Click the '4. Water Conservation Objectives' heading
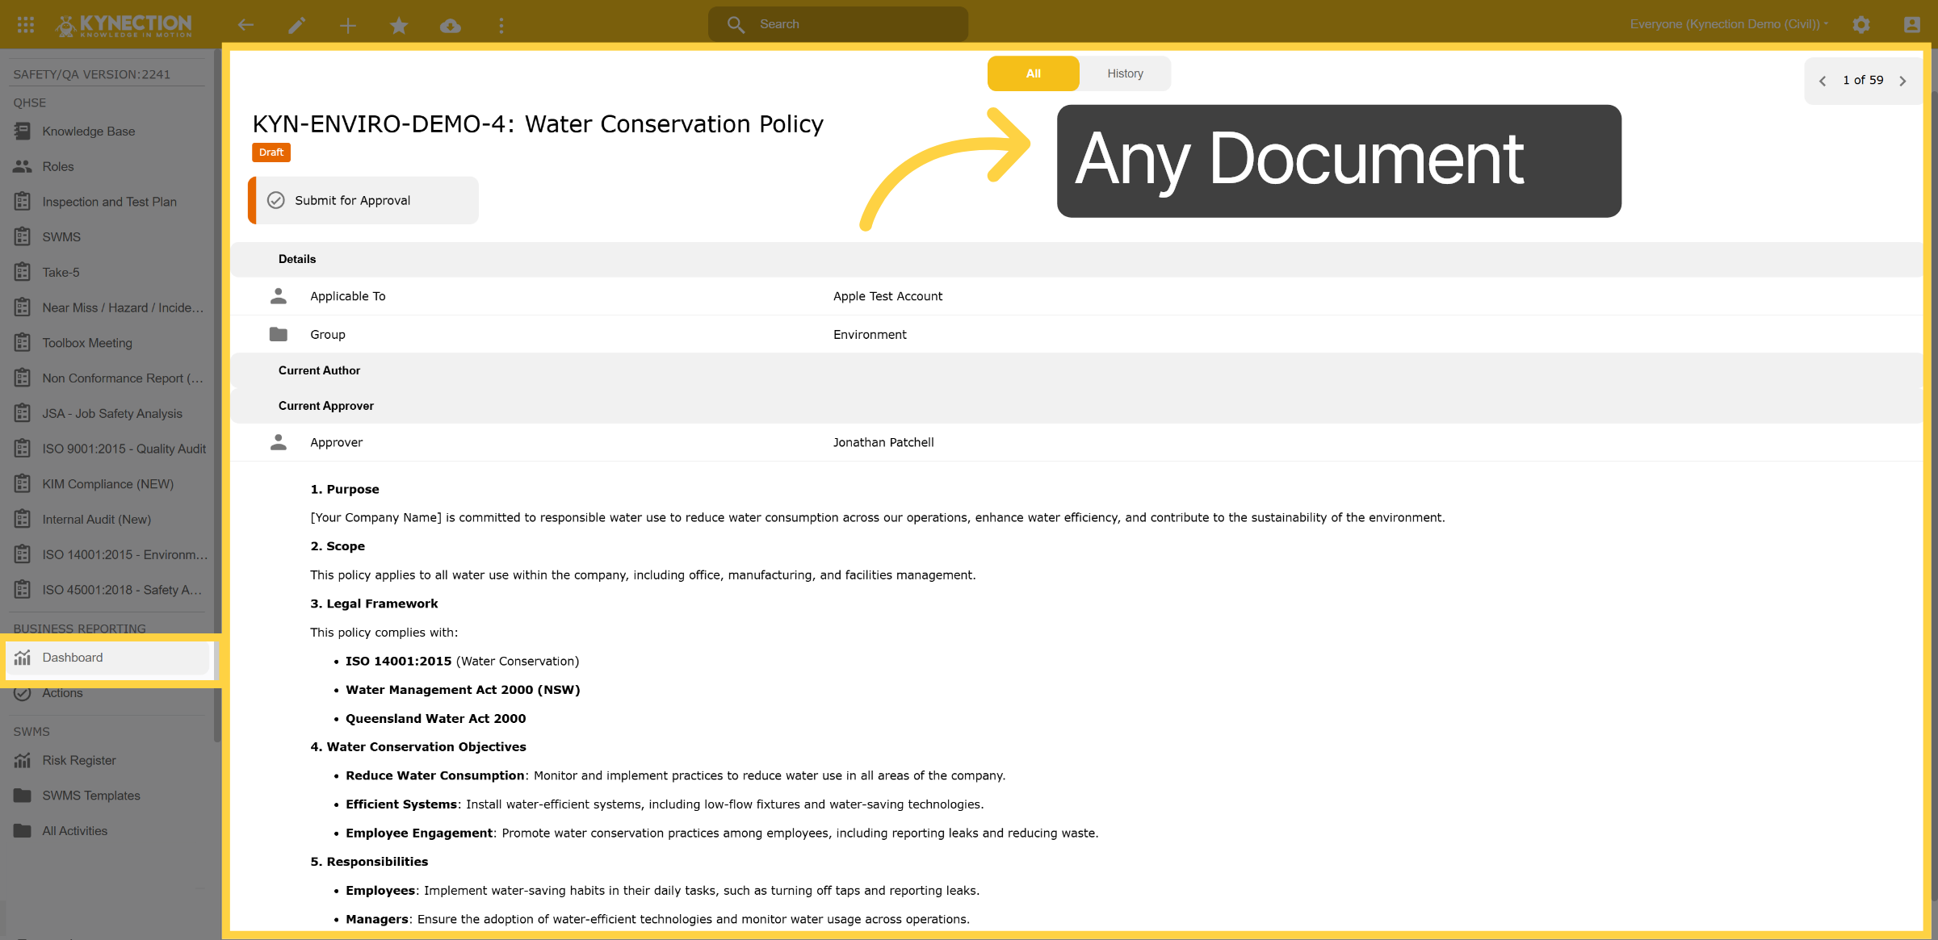 pos(418,747)
